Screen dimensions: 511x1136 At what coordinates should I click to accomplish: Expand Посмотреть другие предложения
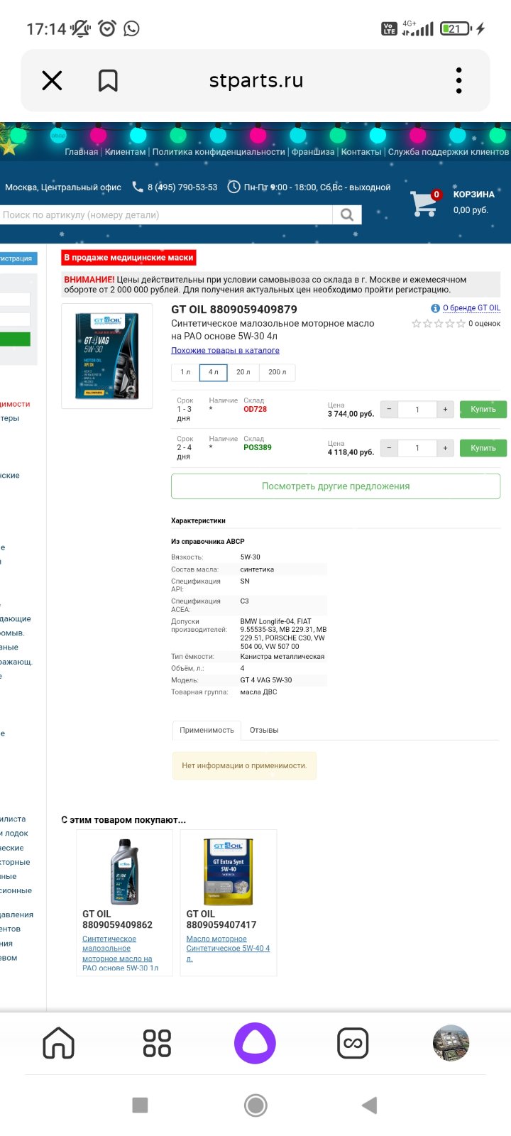336,486
